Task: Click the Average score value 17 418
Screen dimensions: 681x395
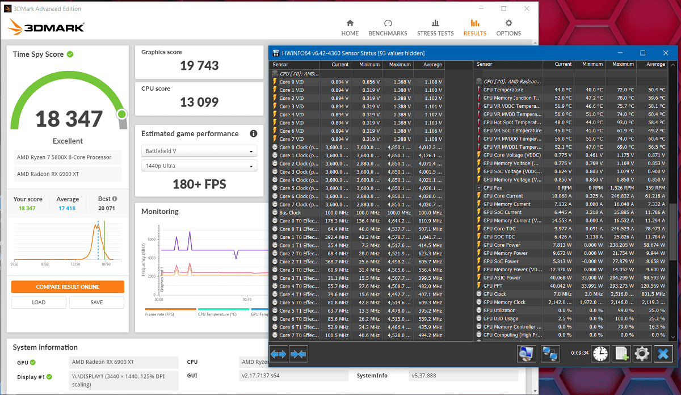Action: (68, 208)
